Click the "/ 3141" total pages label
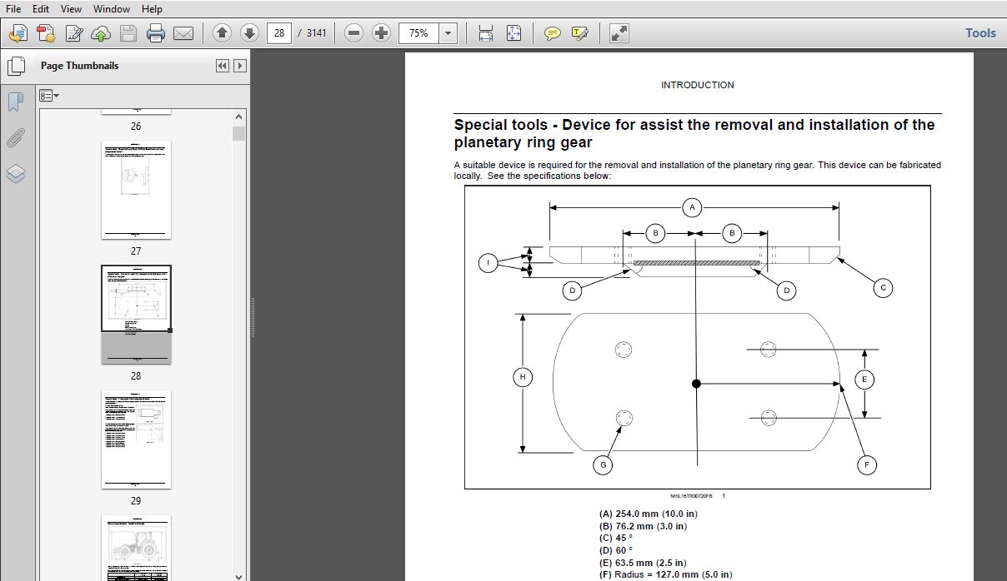Screen dimensions: 1007x581 click(312, 33)
